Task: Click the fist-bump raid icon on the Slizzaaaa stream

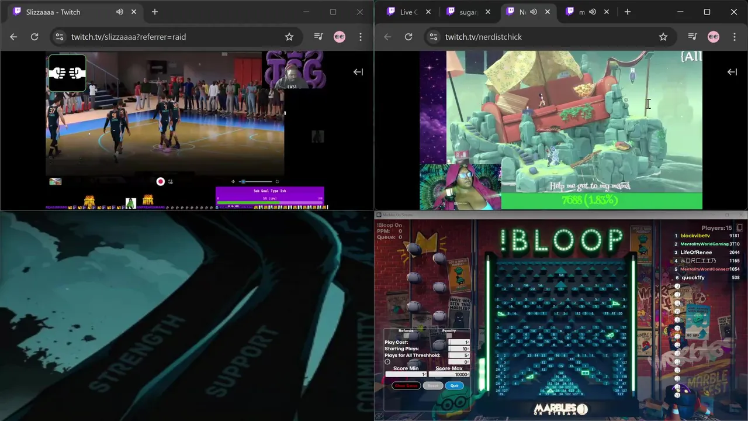Action: [x=67, y=73]
